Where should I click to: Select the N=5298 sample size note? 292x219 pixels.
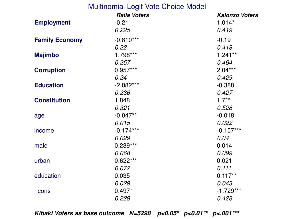pyautogui.click(x=140, y=213)
